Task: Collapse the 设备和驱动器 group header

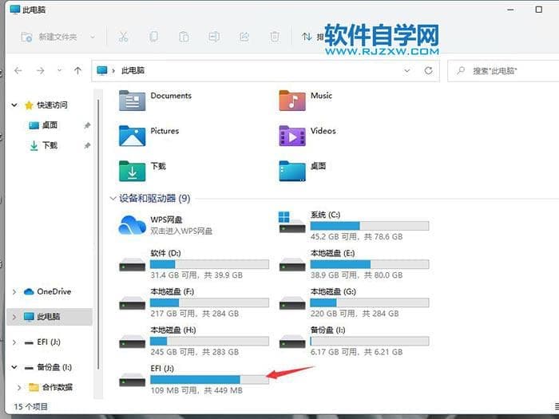Action: click(112, 198)
